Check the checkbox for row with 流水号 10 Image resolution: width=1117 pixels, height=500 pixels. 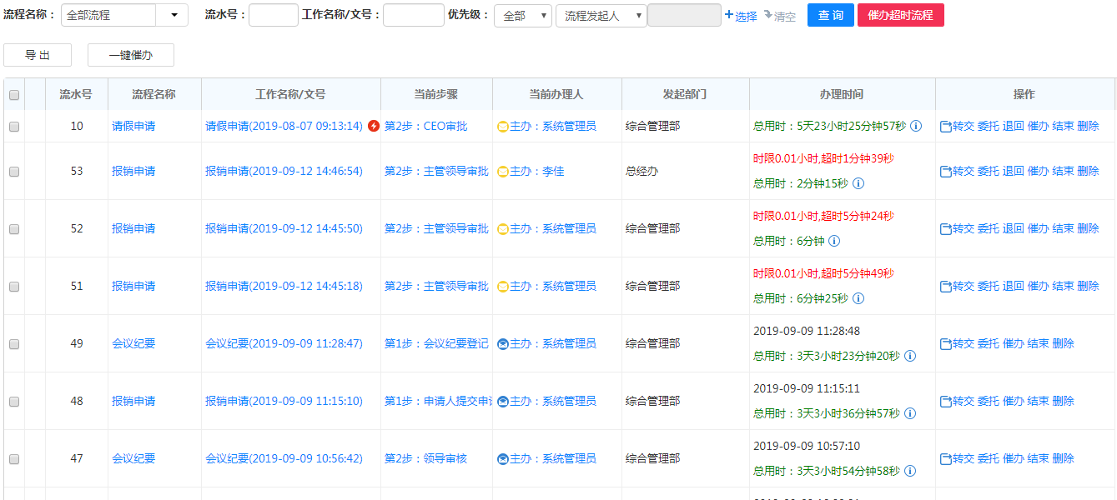[14, 127]
